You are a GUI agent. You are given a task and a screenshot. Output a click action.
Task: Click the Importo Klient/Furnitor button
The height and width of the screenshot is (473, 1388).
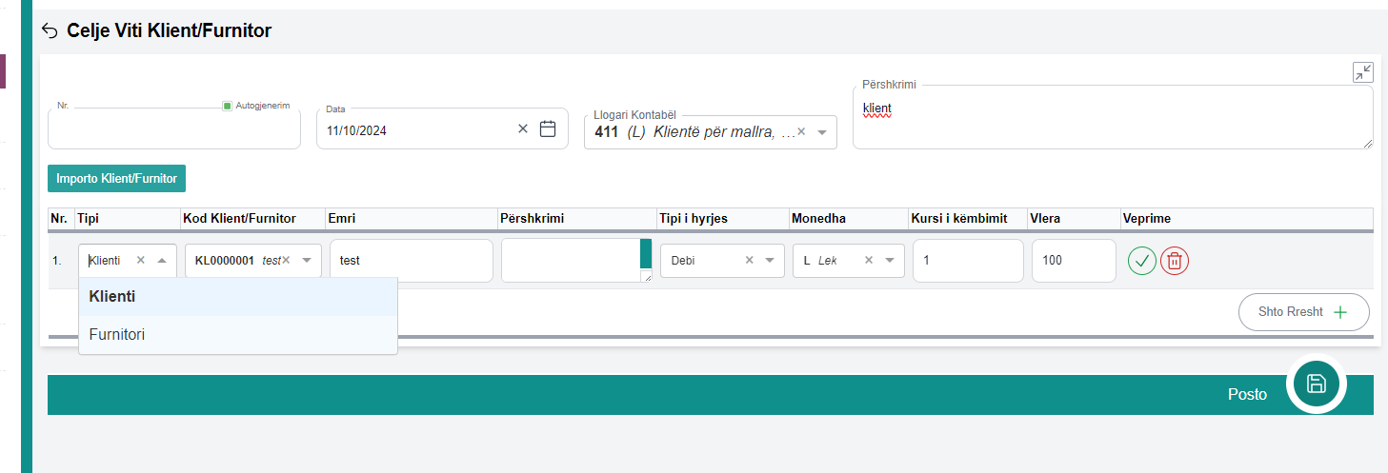[x=116, y=178]
